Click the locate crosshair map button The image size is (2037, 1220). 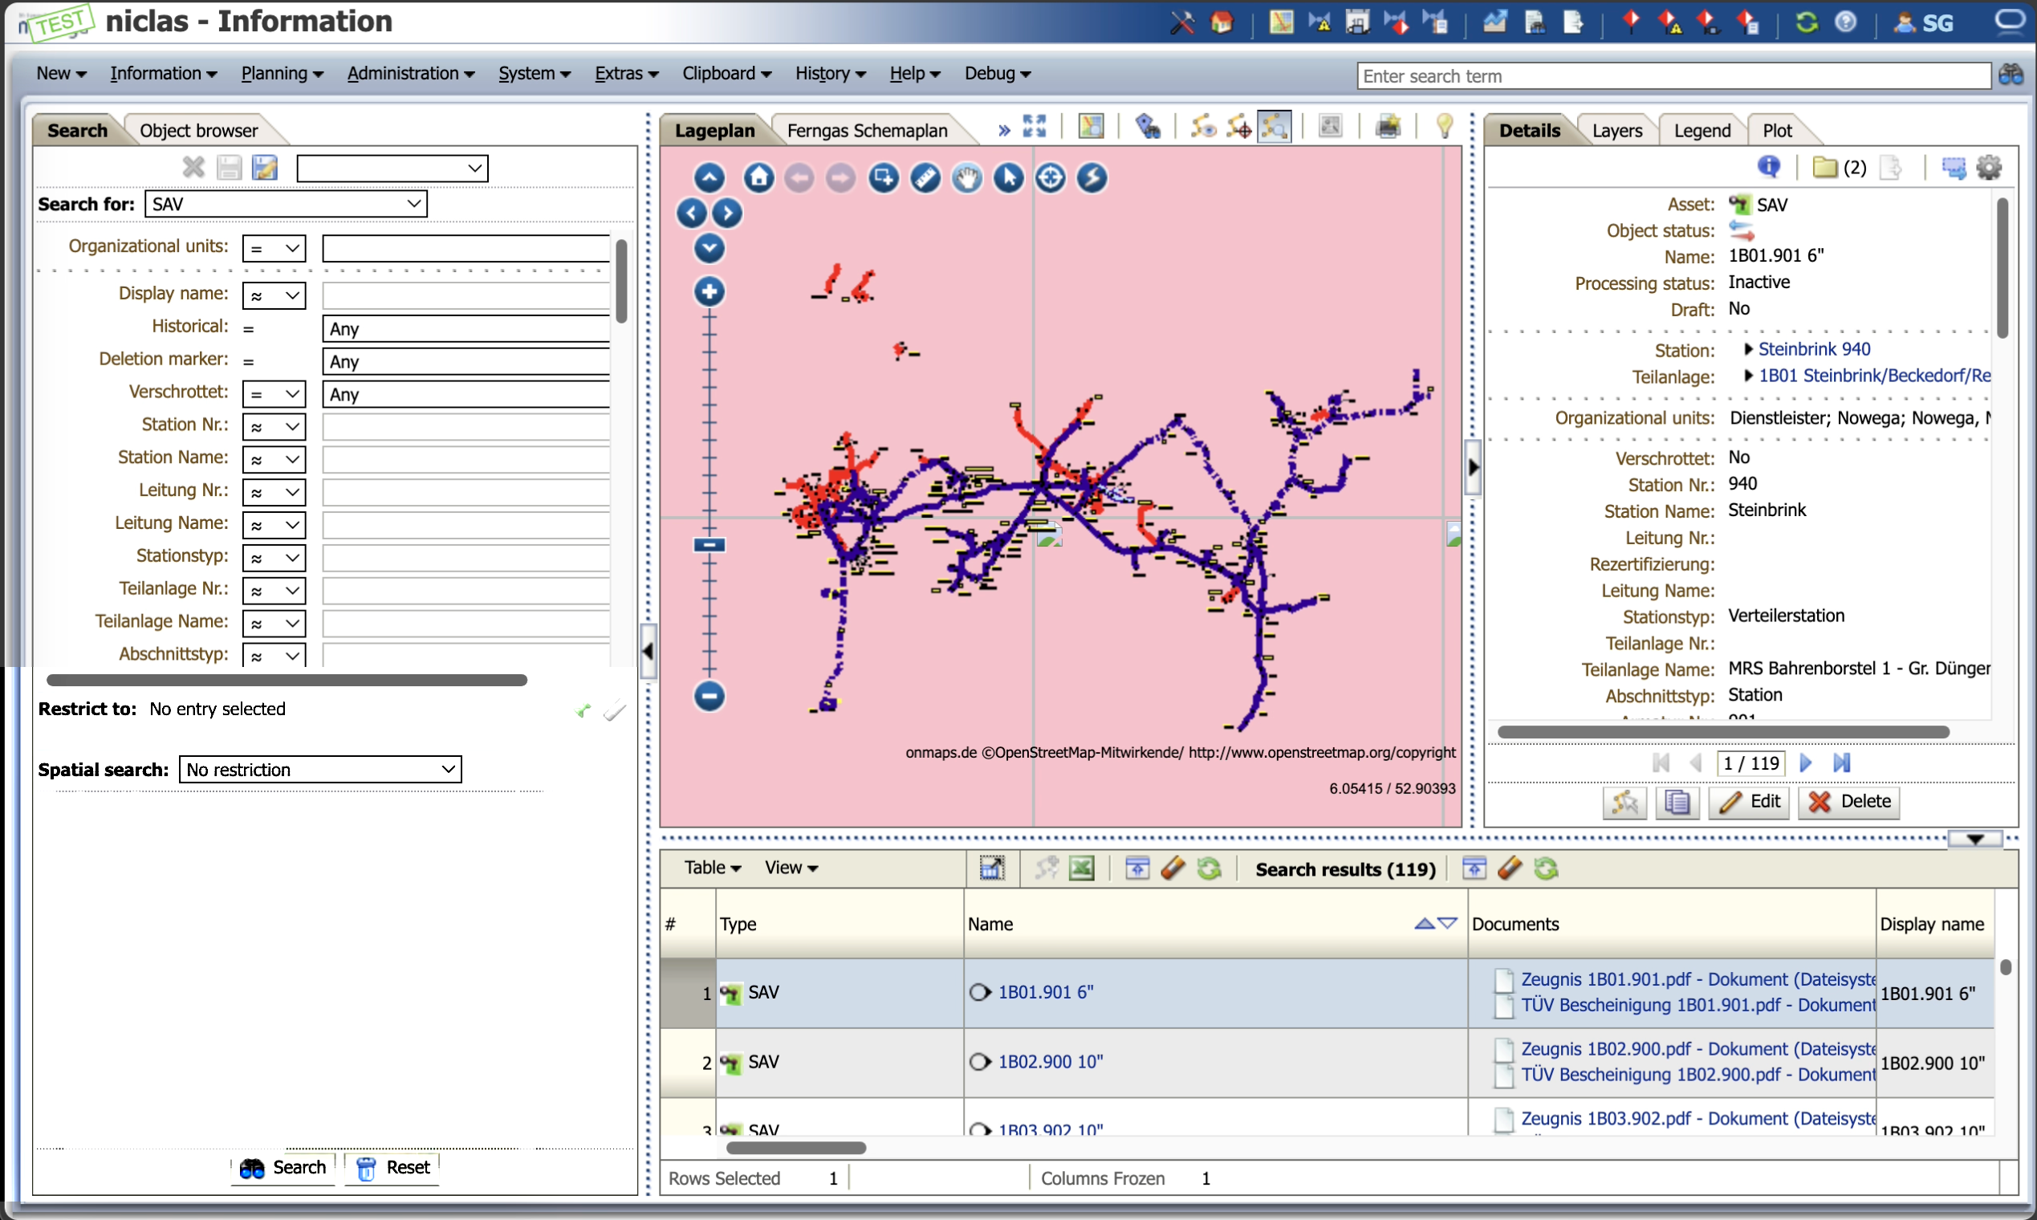point(1050,177)
